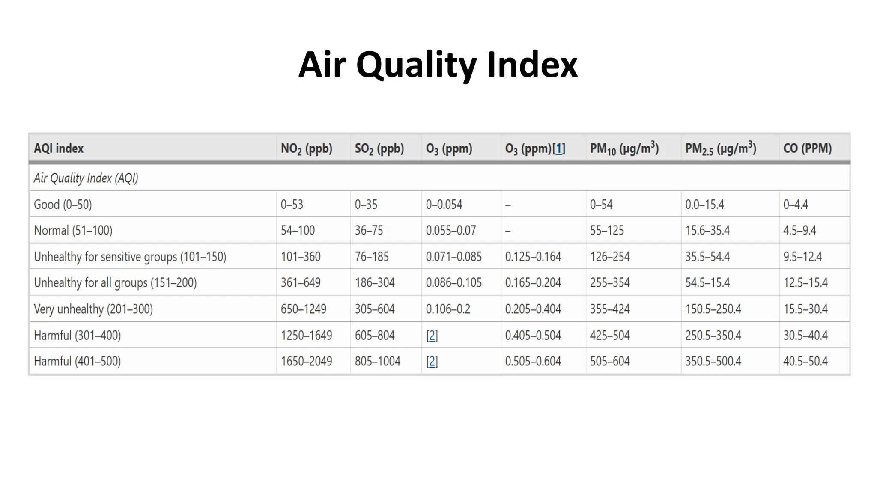Select PM2.5 value 350.5–500.4
Viewport: 877px width, 493px height.
point(713,362)
